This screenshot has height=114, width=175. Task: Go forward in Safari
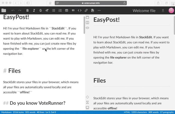21,3
